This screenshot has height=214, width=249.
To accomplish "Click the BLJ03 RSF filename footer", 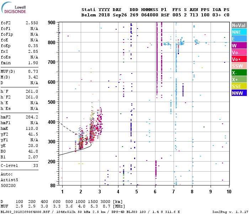I will click(x=25, y=212).
